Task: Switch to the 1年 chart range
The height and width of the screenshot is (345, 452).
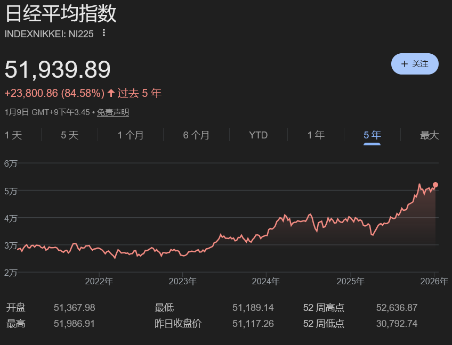Action: click(316, 135)
